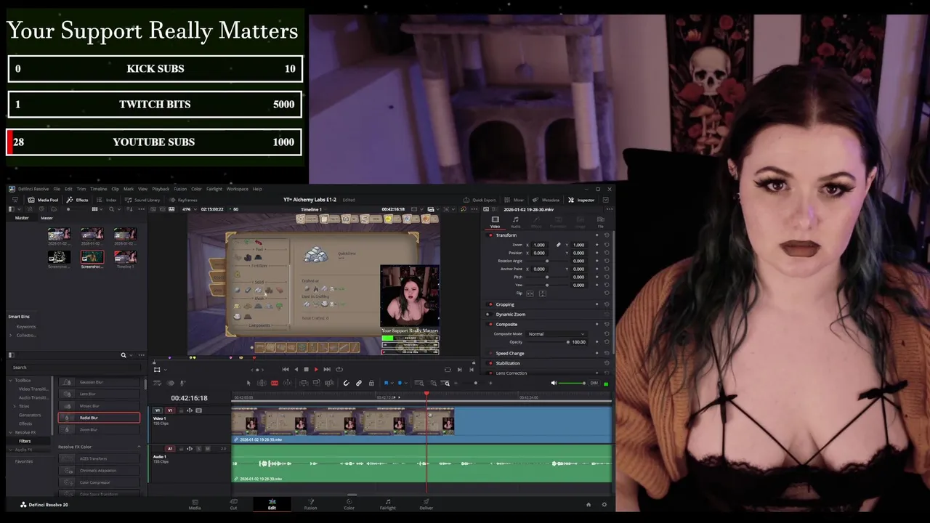Collapse the Toolbox tree in Effects
The height and width of the screenshot is (523, 930).
tap(10, 381)
